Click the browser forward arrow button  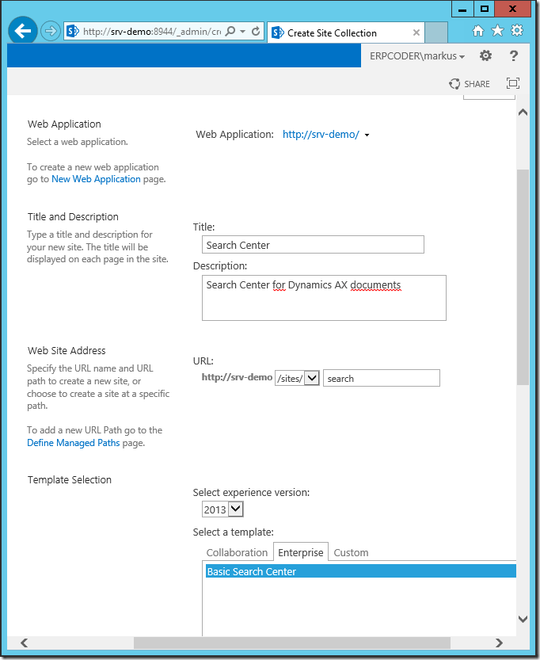51,31
